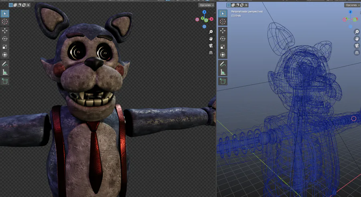361x197 pixels.
Task: Select the Select Box tool in left viewport
Action: 5,14
